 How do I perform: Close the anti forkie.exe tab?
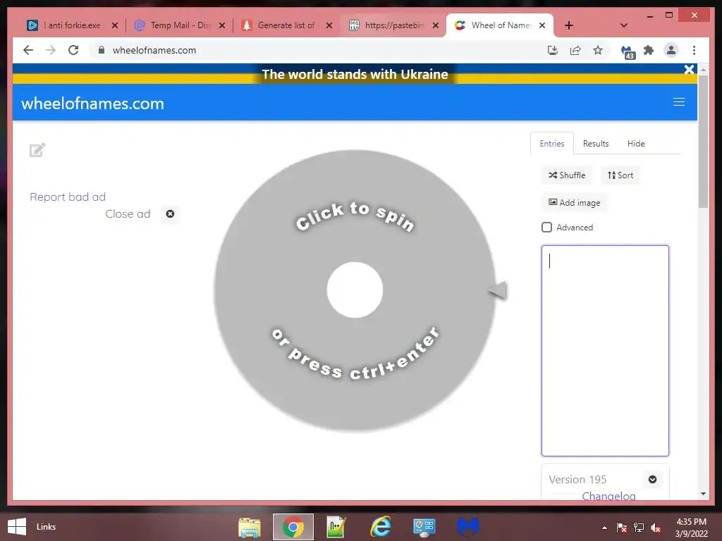point(115,25)
